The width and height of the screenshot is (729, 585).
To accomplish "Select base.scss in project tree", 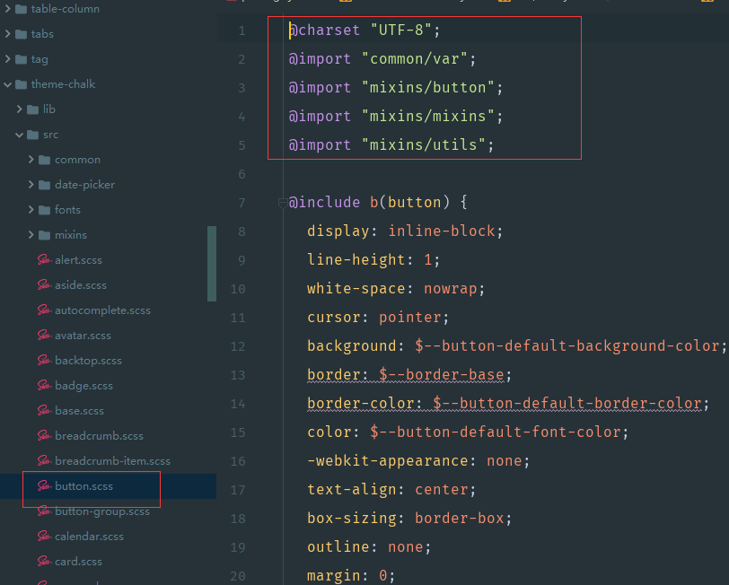I will (x=79, y=410).
